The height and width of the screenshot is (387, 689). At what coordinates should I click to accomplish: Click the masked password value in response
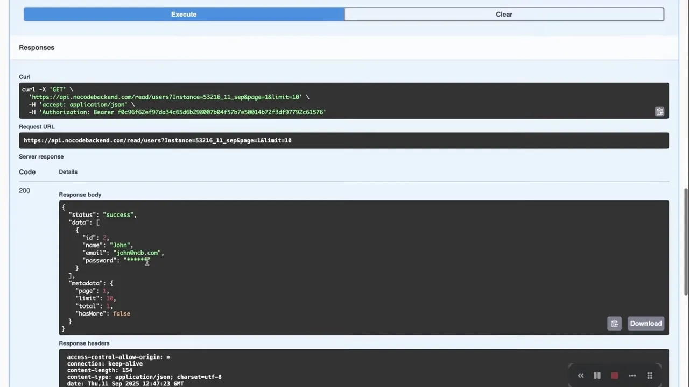point(137,260)
